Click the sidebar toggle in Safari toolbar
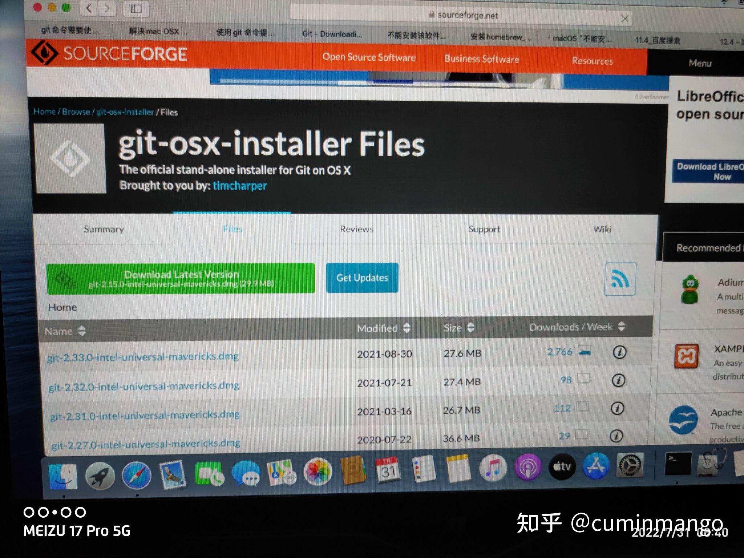Screen dimensions: 744x558 (136, 9)
